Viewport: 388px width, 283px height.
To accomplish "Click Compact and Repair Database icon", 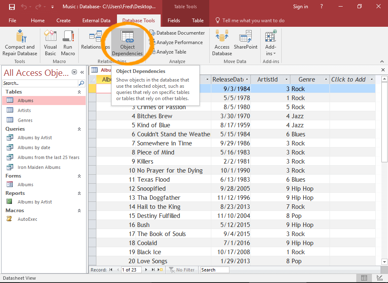I will coord(20,42).
